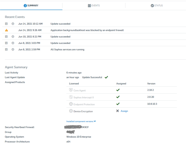Click the Device Encryption icon
The image size is (186, 145).
[71, 111]
